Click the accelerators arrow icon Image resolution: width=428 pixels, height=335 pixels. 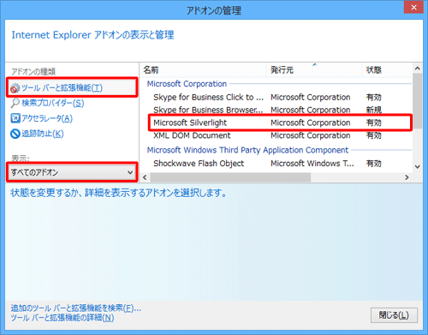click(x=15, y=118)
